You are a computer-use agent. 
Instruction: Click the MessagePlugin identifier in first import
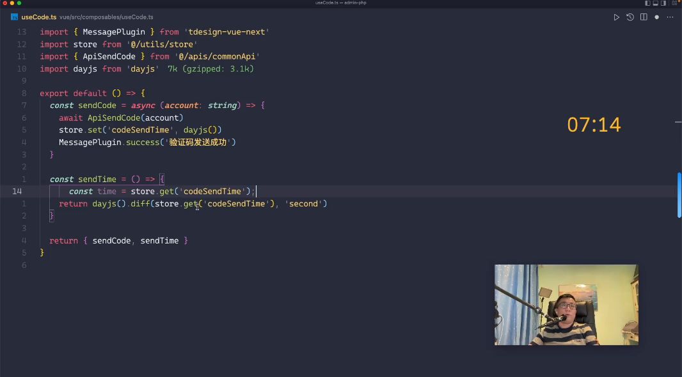(x=113, y=32)
